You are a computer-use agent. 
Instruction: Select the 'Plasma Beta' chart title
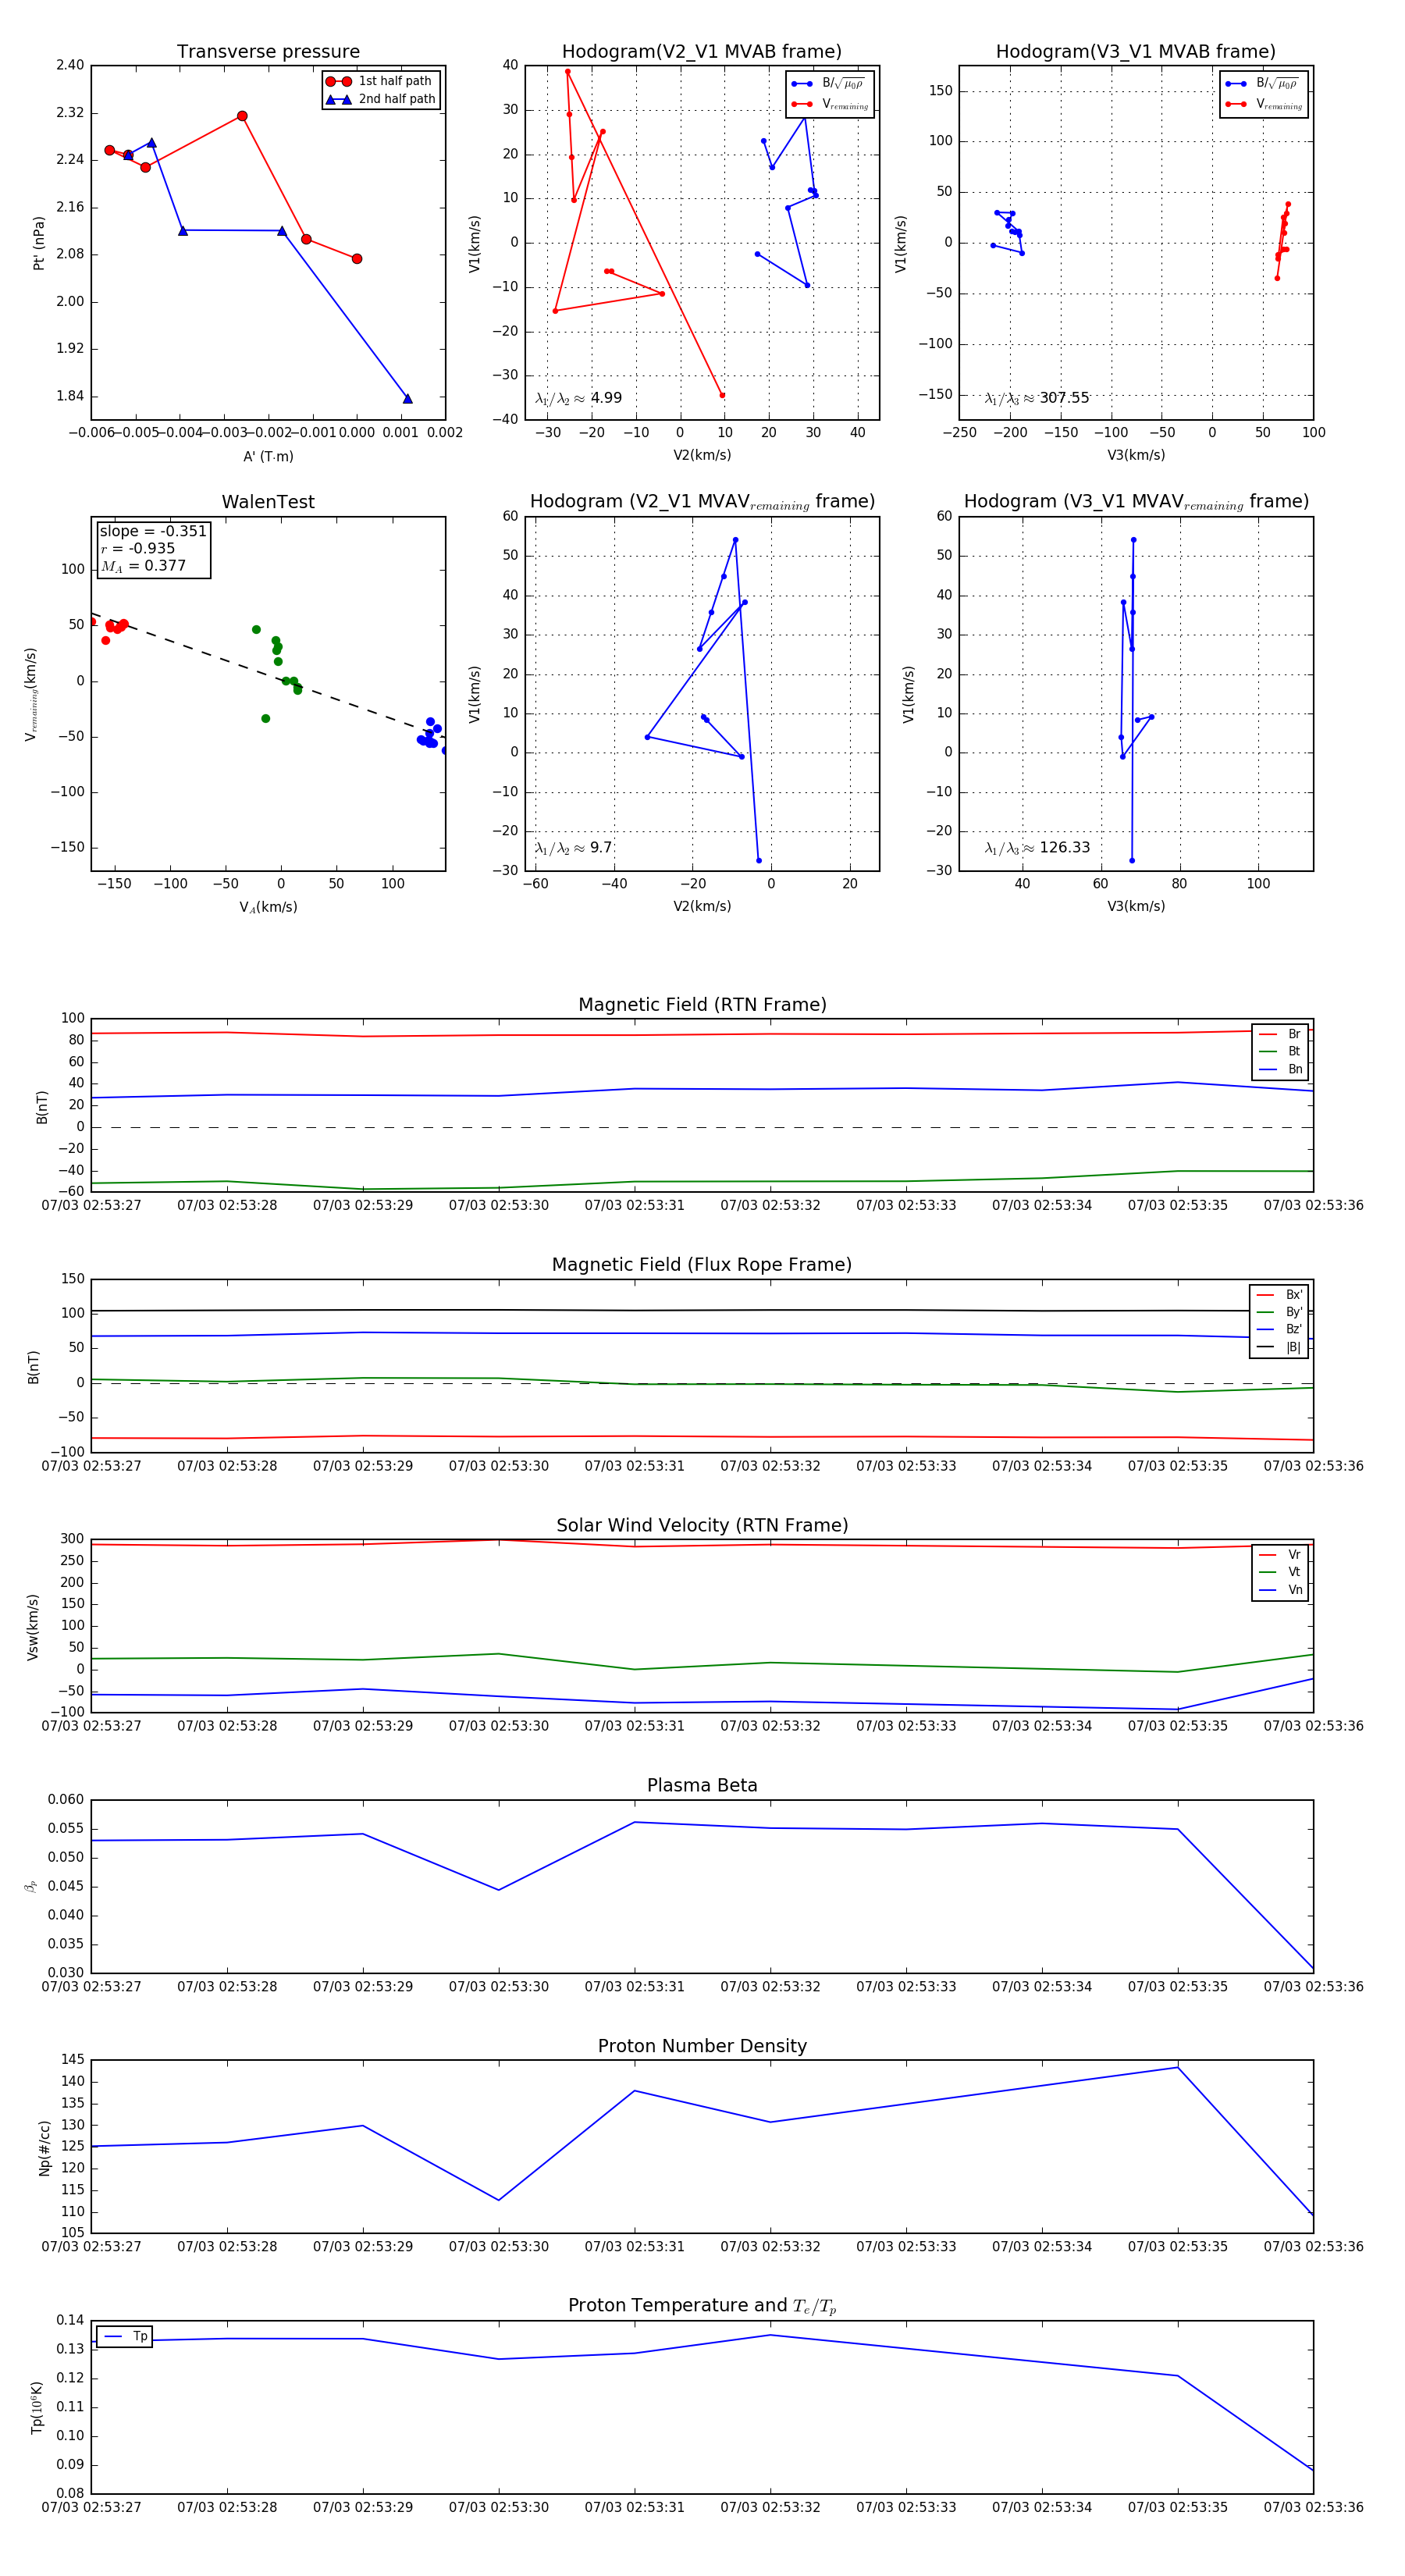coord(702,1786)
